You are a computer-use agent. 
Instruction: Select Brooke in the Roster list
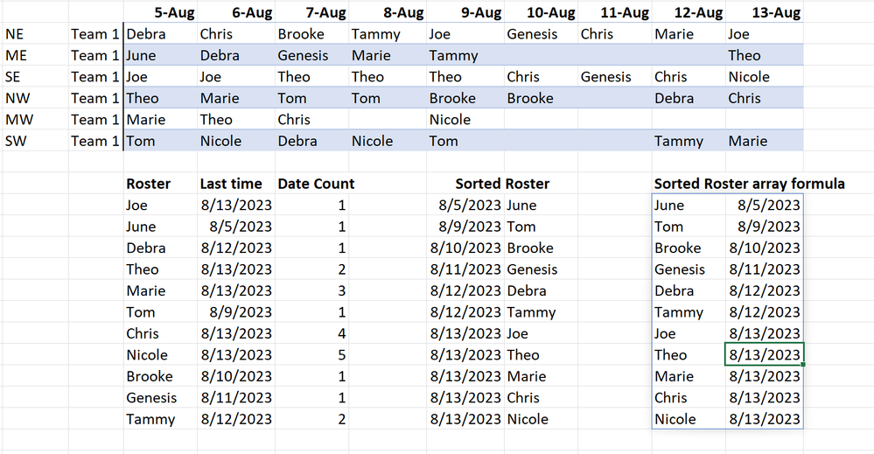coord(160,376)
